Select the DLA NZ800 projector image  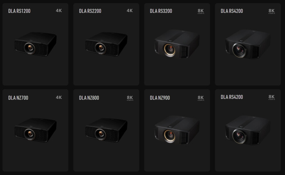point(106,130)
